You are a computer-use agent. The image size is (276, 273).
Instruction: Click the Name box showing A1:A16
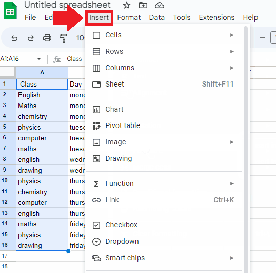pyautogui.click(x=10, y=59)
